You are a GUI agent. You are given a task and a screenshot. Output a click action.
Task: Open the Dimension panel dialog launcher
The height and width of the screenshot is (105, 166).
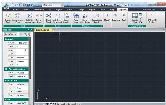coord(102,26)
